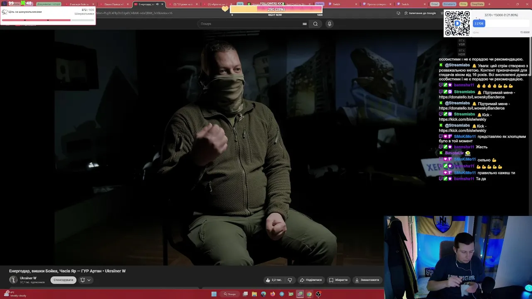
Task: Close the 'Просто співуюча' tab
Action: pos(390,4)
